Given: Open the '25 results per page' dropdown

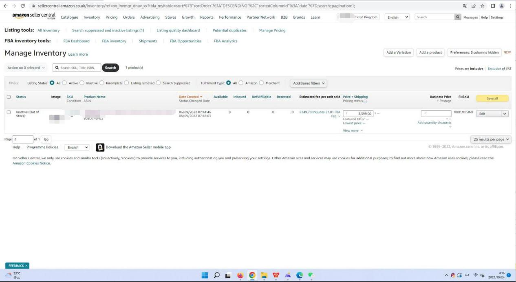Looking at the screenshot, I should 491,139.
